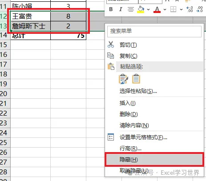Screen dimensions: 206x181
Task: Choose Copy (复制) from the context menu
Action: click(x=154, y=56)
